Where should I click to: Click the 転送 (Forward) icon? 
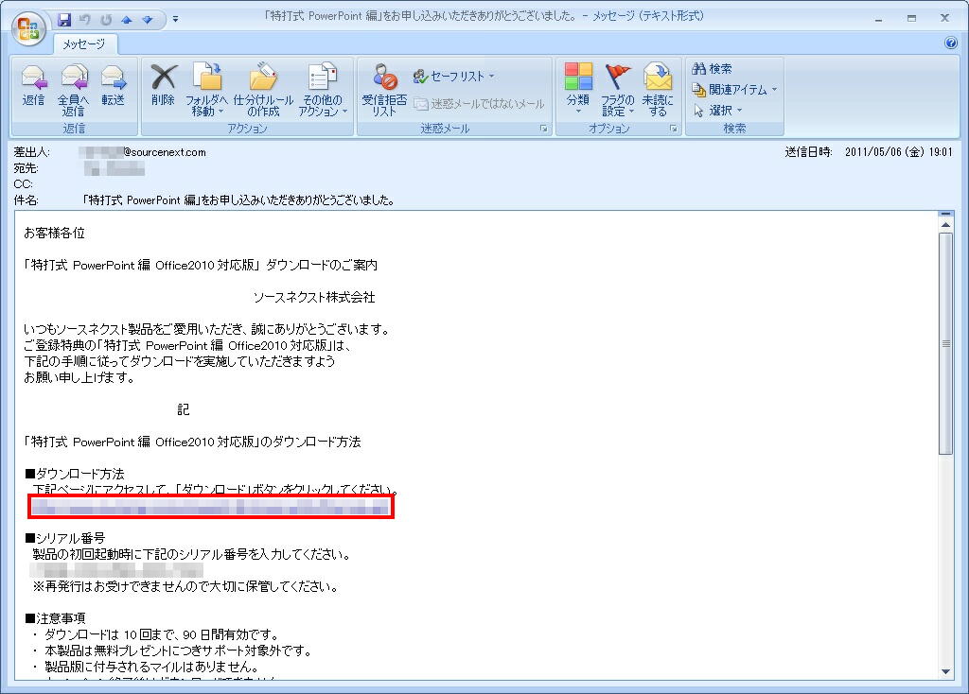[114, 85]
